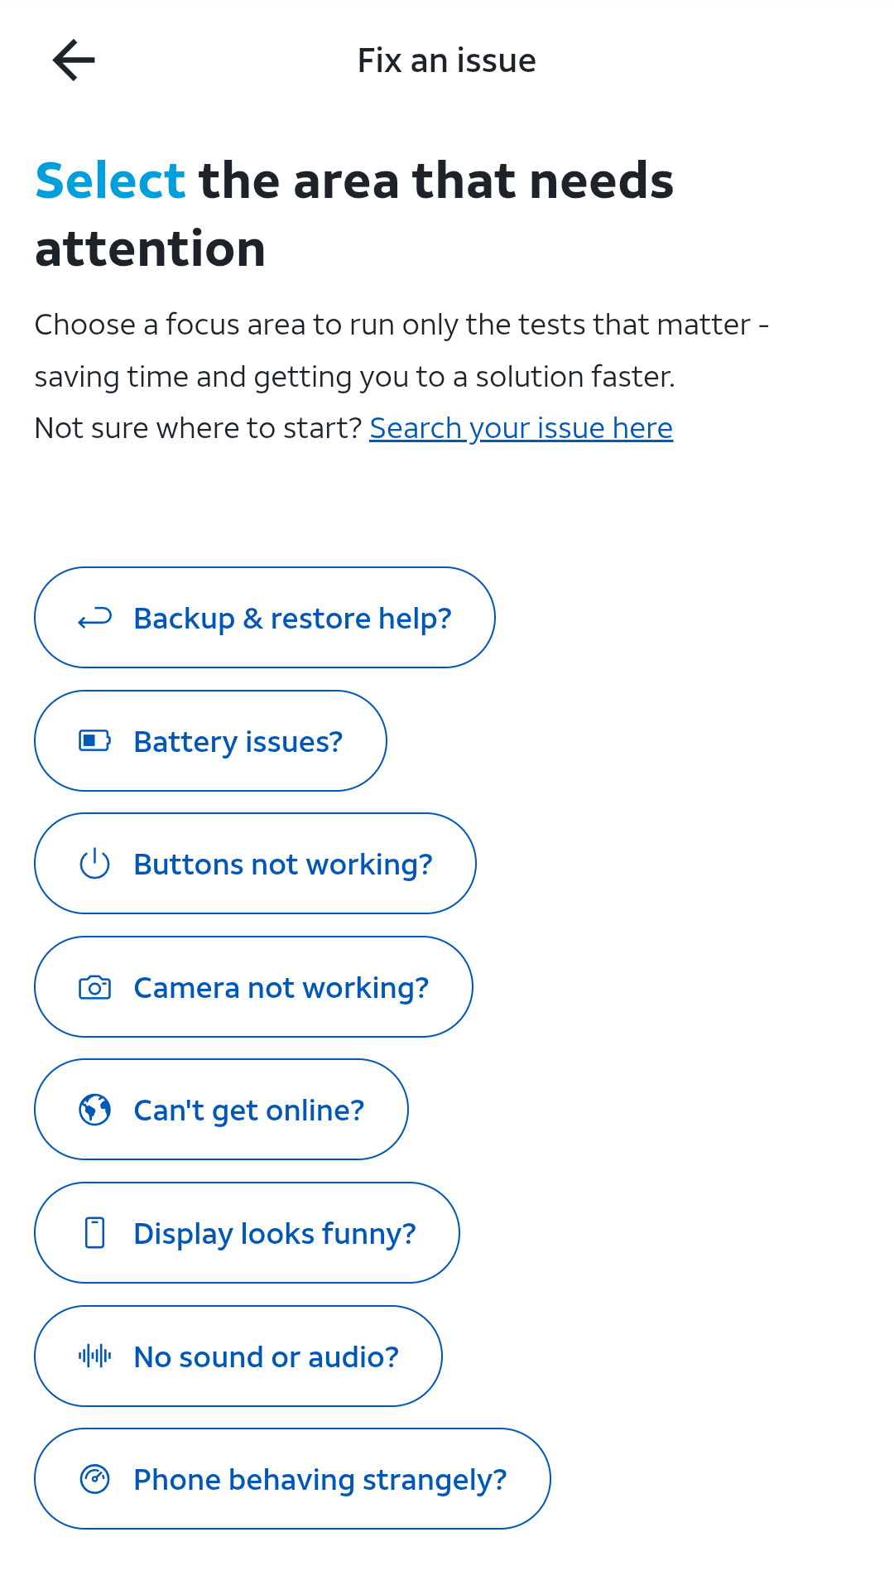Click the sound waveform icon

(94, 1356)
